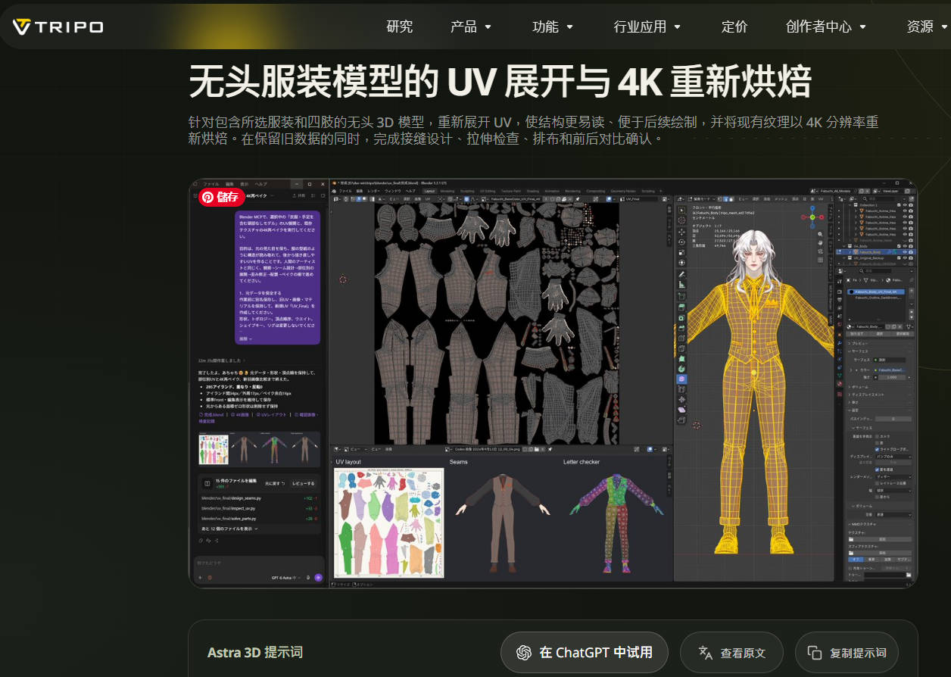Expand the 创作者中心 dropdown menu

826,27
